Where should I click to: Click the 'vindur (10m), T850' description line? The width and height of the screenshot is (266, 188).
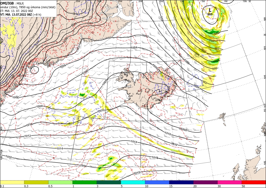coord(28,7)
